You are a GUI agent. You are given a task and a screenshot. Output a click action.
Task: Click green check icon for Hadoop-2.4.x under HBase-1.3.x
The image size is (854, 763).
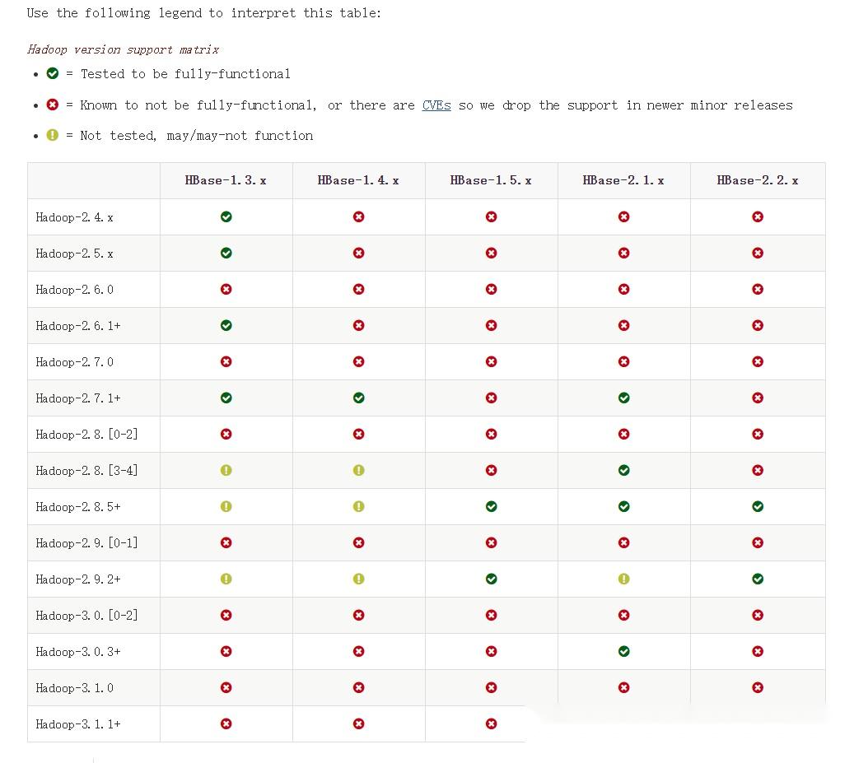pyautogui.click(x=226, y=216)
